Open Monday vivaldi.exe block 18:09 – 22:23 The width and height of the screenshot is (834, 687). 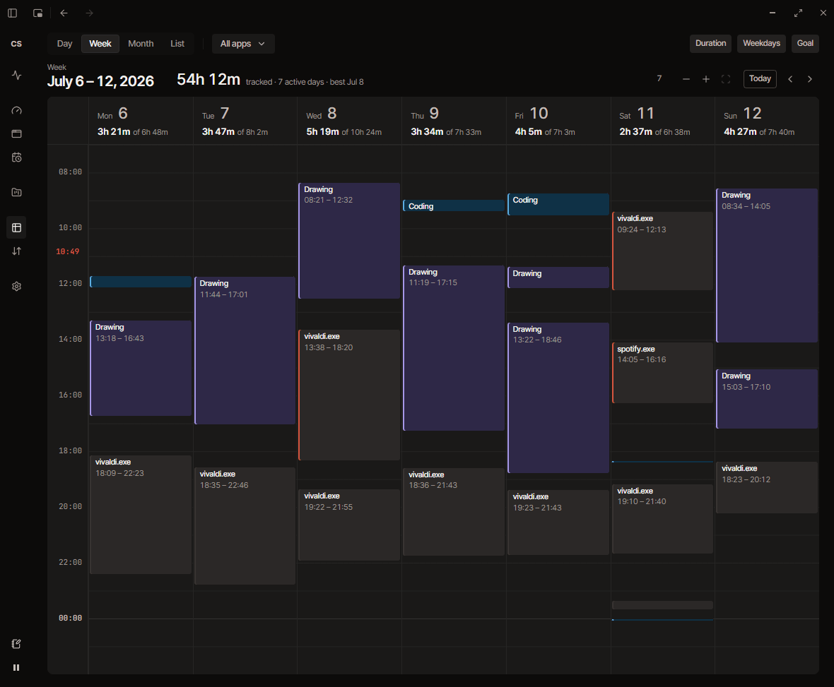(x=141, y=514)
